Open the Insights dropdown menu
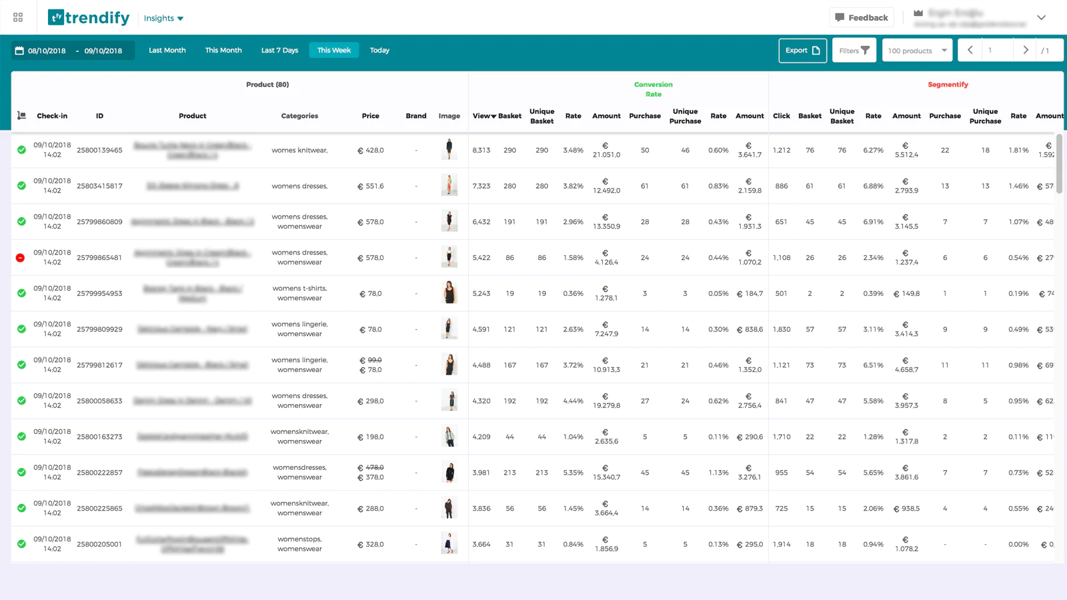This screenshot has height=600, width=1067. tap(163, 18)
